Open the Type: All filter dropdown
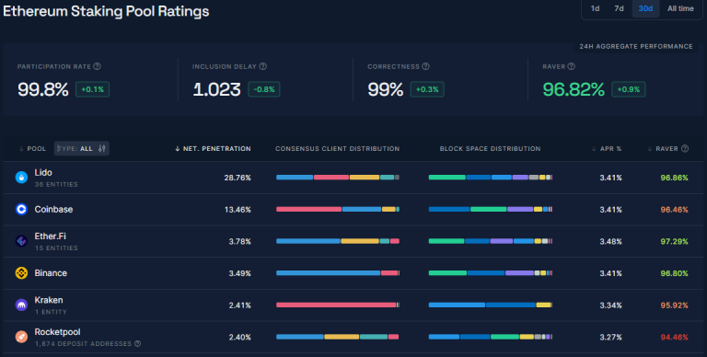Viewport: 707px width, 357px height. click(82, 149)
